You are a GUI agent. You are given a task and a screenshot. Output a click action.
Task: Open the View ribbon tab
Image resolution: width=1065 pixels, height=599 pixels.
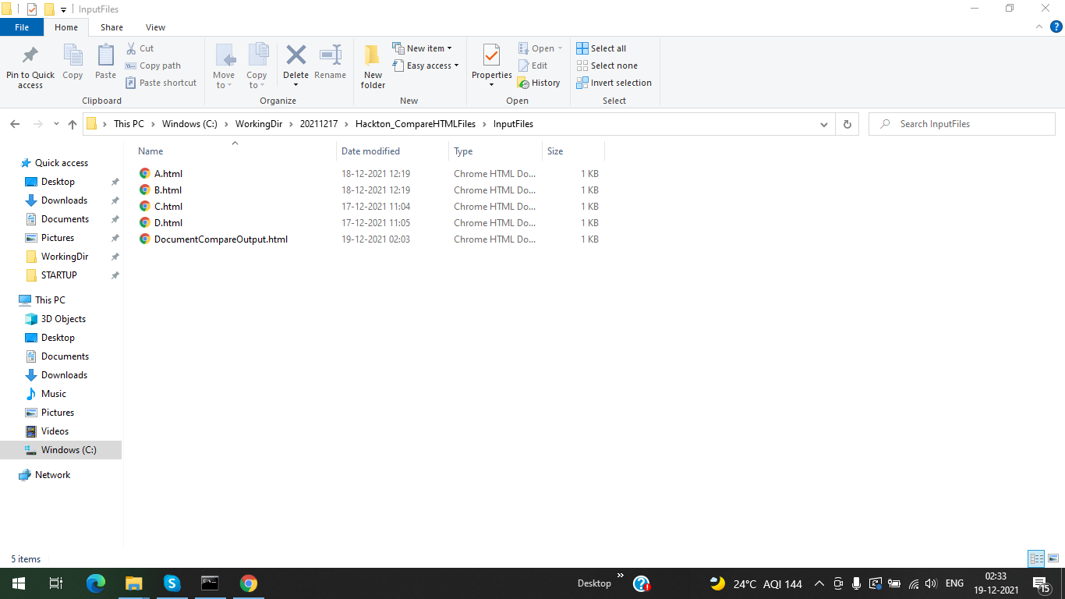point(155,27)
